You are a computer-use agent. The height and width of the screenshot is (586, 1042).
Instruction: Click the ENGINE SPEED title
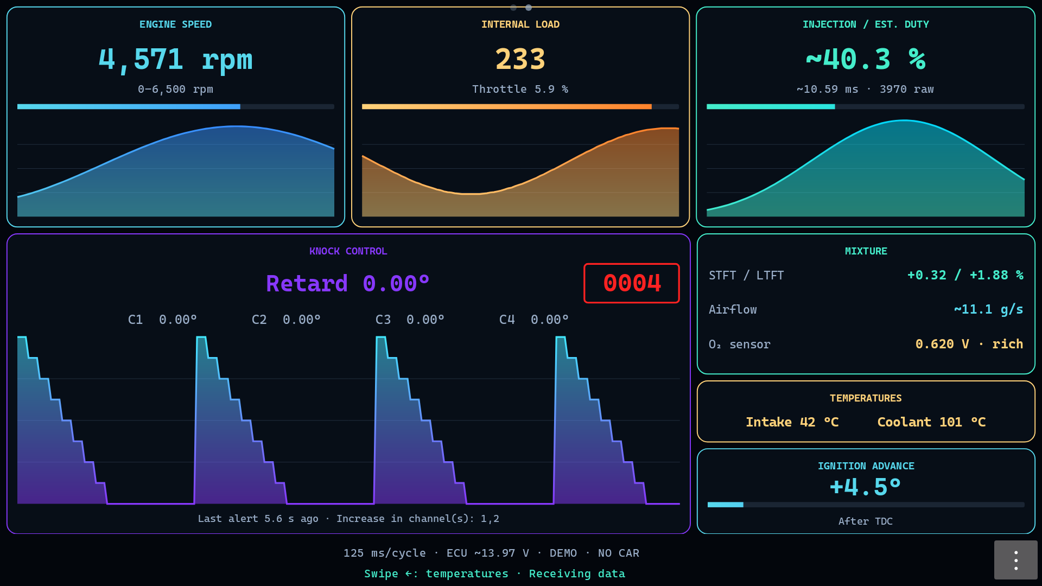175,24
